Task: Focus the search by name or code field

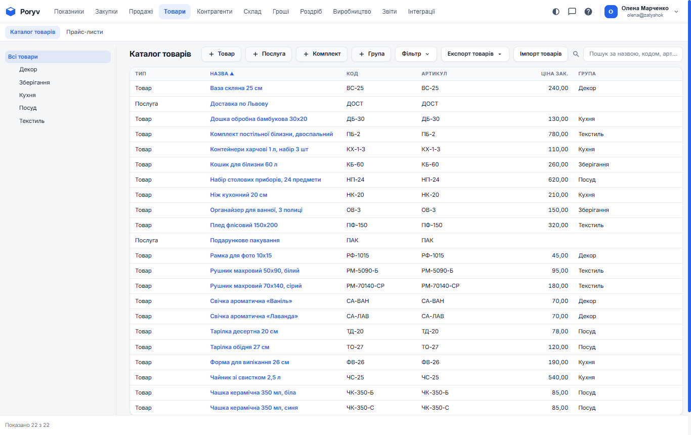Action: click(633, 54)
